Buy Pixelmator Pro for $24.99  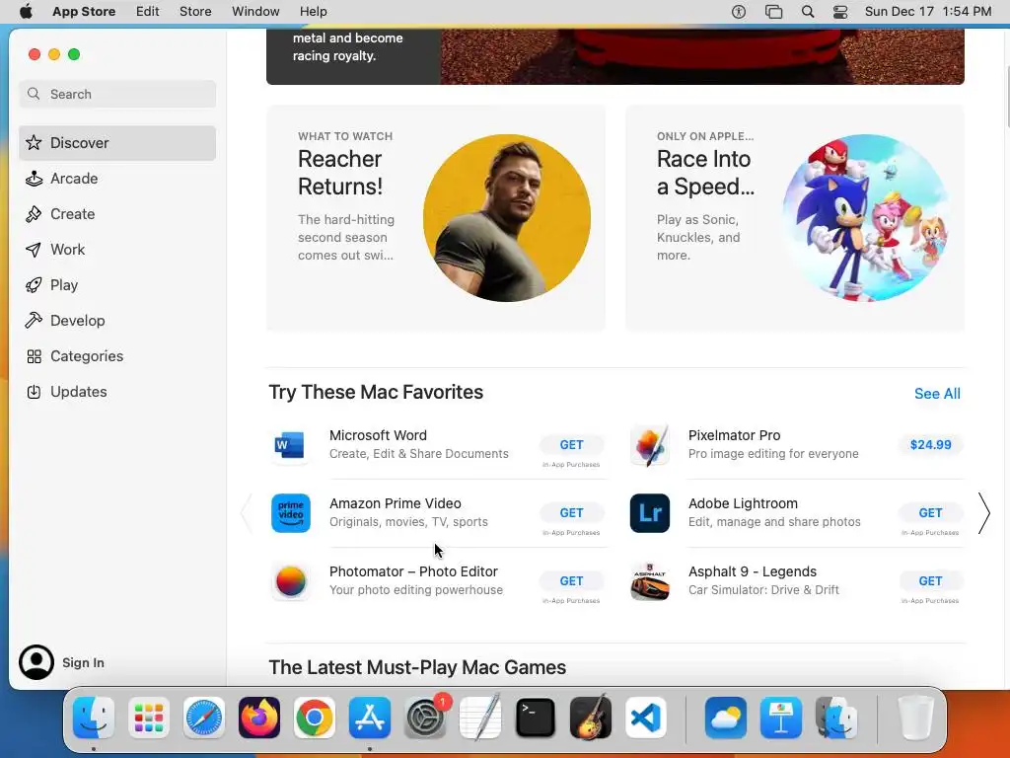930,445
